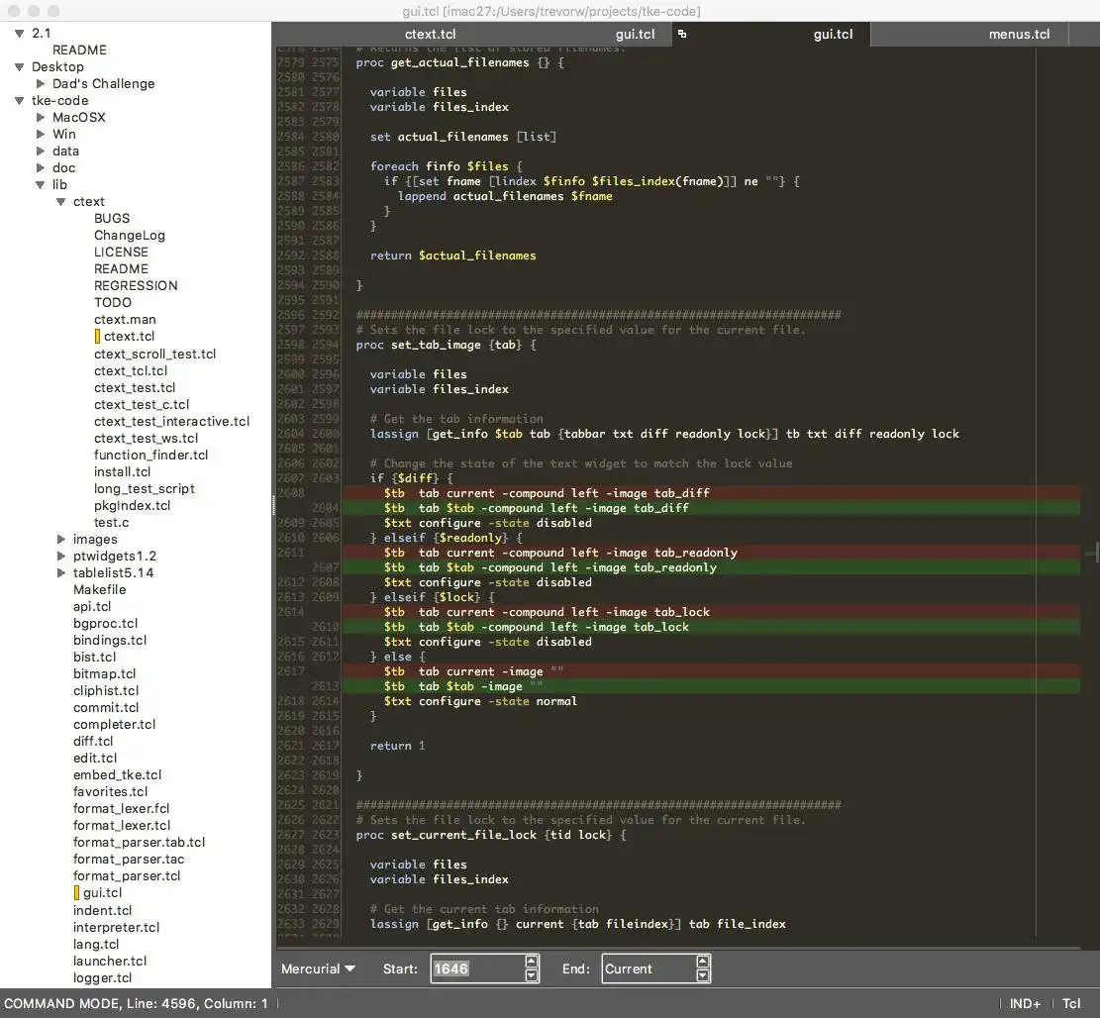Collapse the Desktop folder

click(x=20, y=66)
